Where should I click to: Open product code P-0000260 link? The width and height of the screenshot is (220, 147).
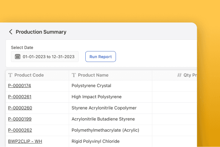20,108
